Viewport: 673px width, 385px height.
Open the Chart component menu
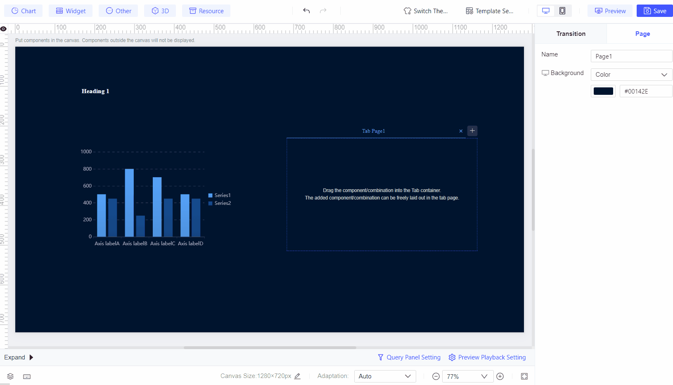pos(23,11)
